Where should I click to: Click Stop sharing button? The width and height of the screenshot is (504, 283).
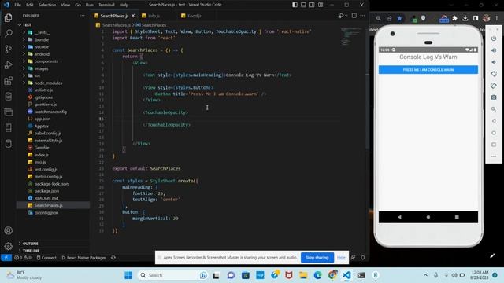[317, 258]
